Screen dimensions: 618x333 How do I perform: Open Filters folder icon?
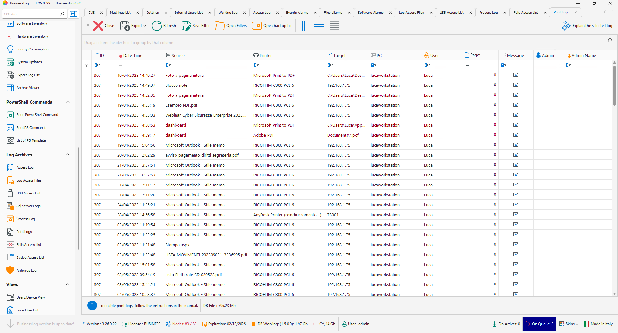pos(220,26)
